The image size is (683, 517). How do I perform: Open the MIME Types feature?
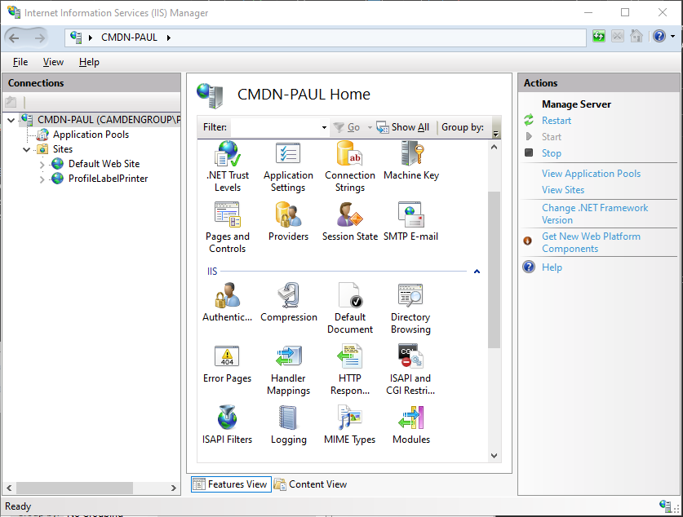(x=350, y=425)
